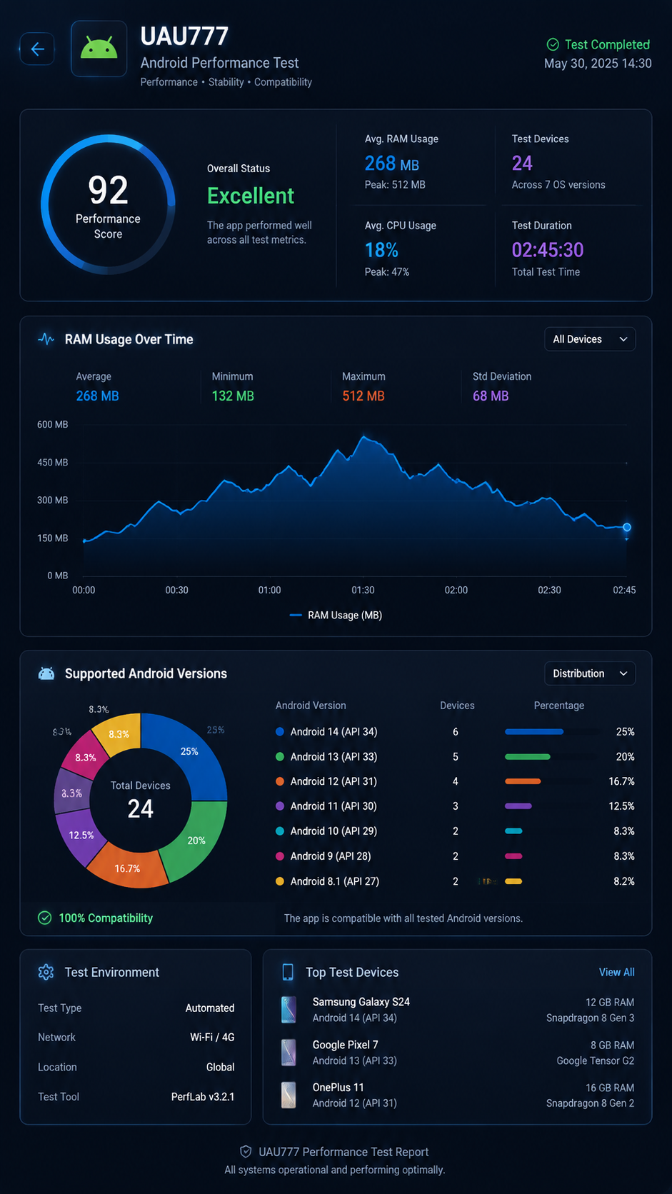Click the Android 9 pink legend dot
This screenshot has height=1194, width=672.
[280, 856]
